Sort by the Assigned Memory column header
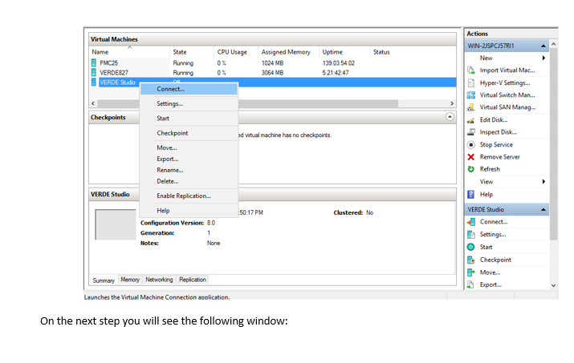574x363 pixels. click(289, 52)
